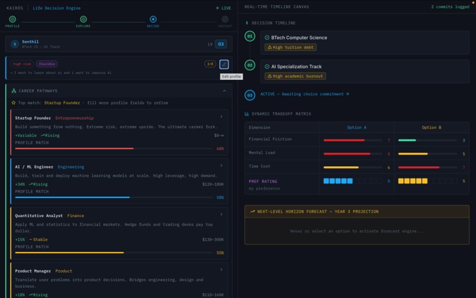
Task: Click the green LIVE status dot
Action: (x=217, y=8)
